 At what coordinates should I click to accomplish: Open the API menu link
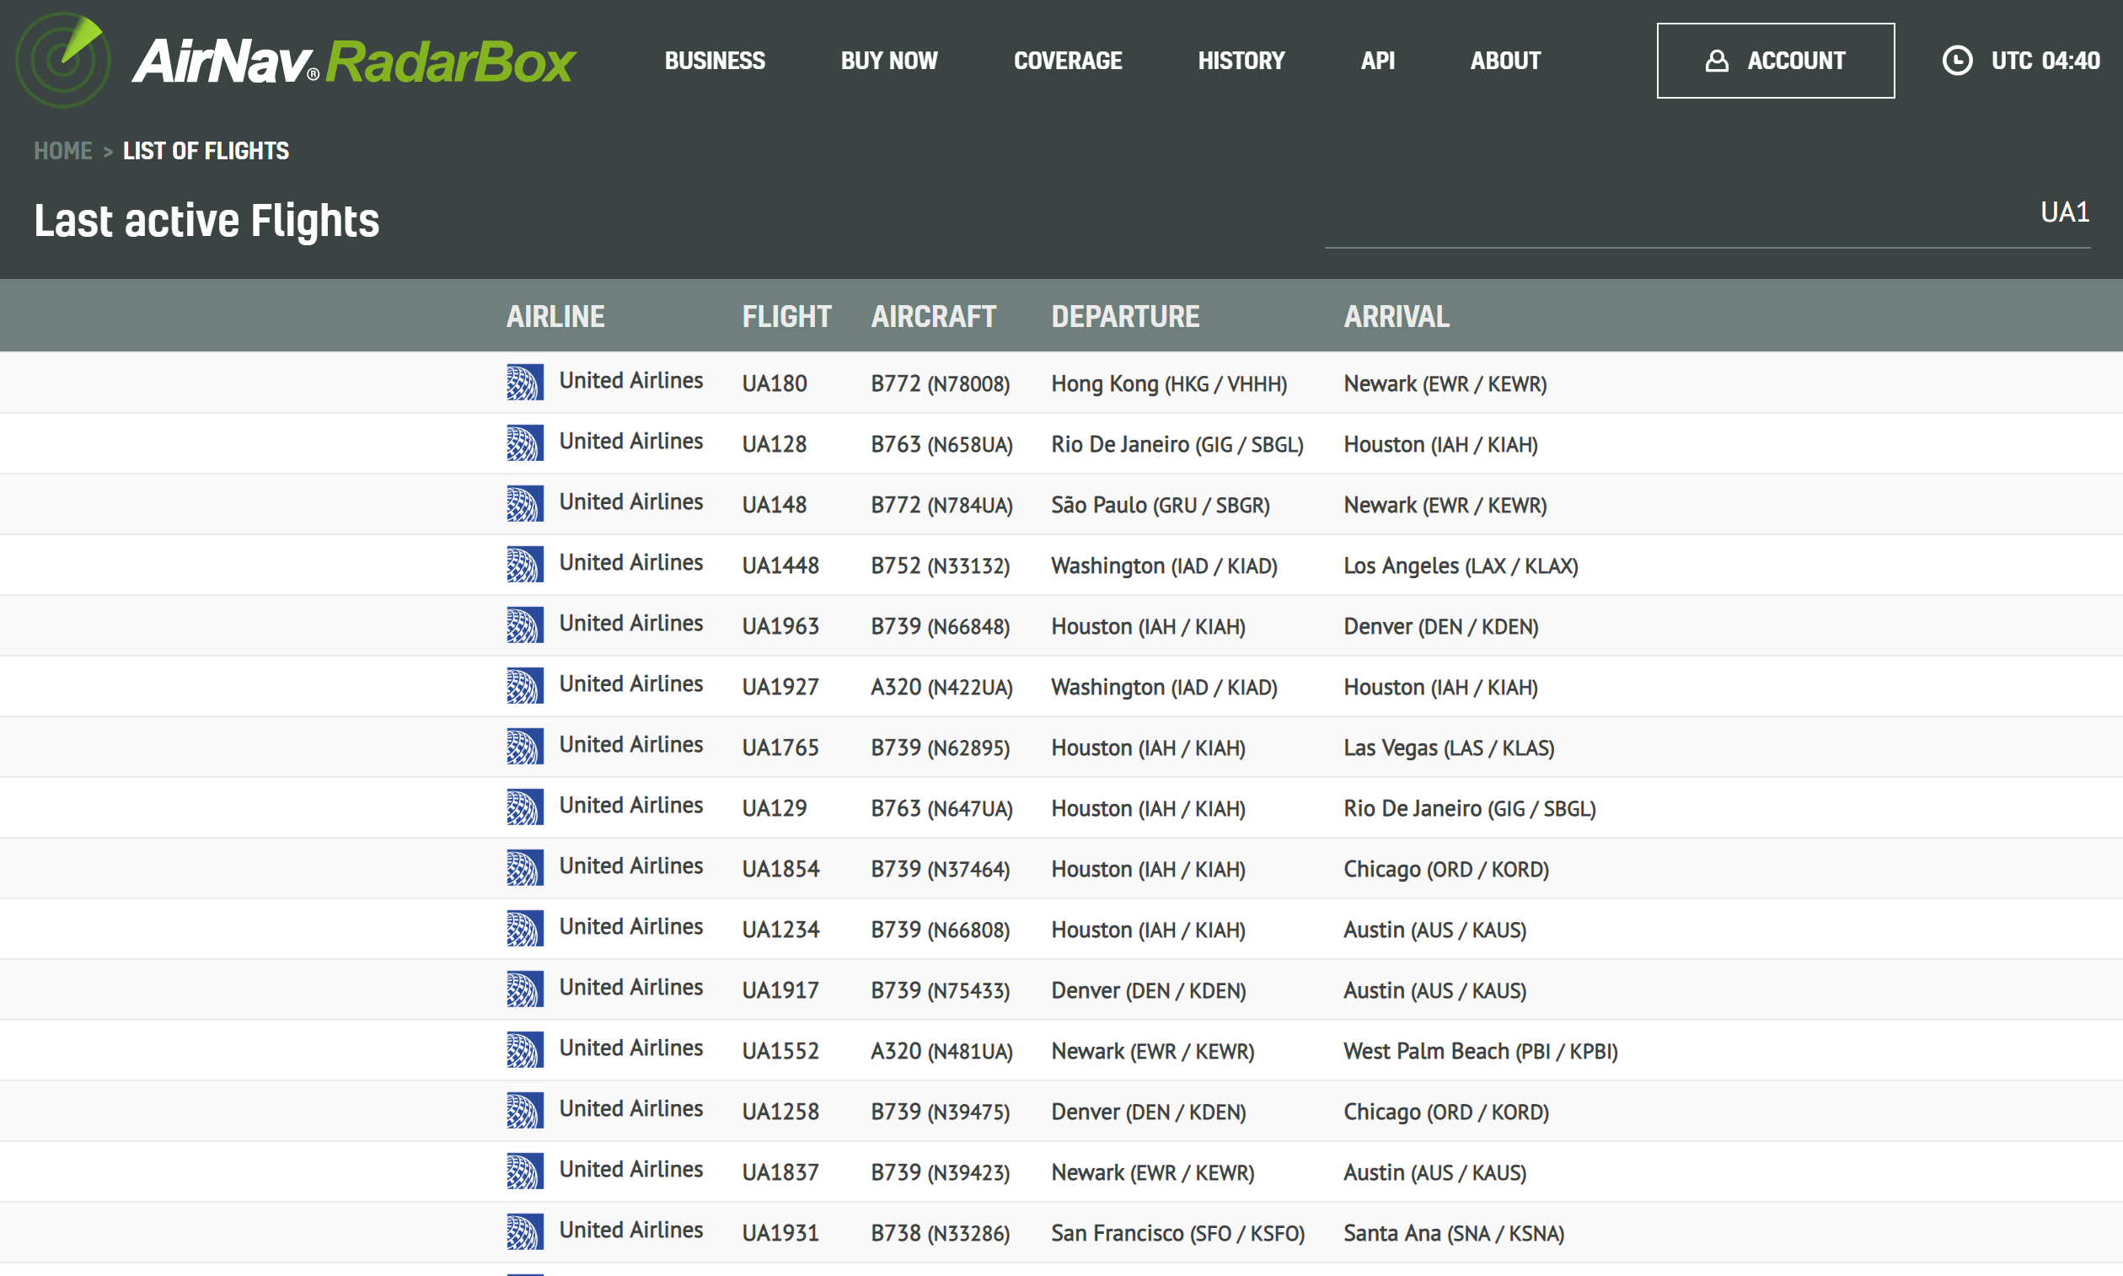pyautogui.click(x=1376, y=60)
